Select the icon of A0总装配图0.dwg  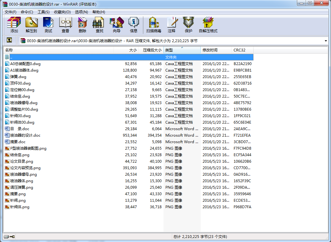click(7, 64)
